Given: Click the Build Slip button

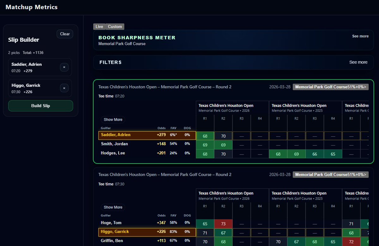Looking at the screenshot, I should click(x=40, y=106).
